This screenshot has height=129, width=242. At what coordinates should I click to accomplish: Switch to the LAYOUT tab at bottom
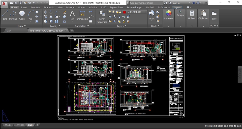tap(20, 125)
